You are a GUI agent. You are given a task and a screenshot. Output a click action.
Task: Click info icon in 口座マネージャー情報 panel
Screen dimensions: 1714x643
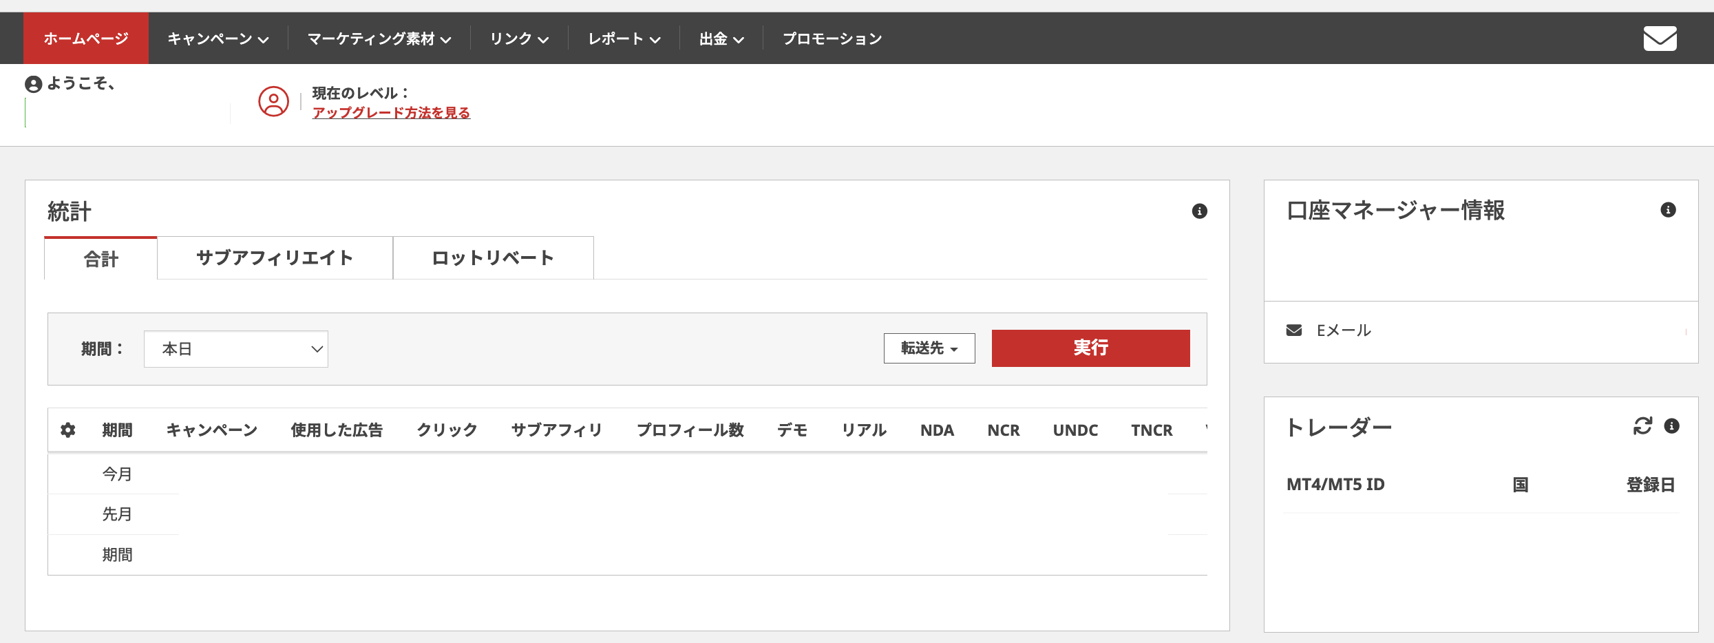tap(1668, 210)
